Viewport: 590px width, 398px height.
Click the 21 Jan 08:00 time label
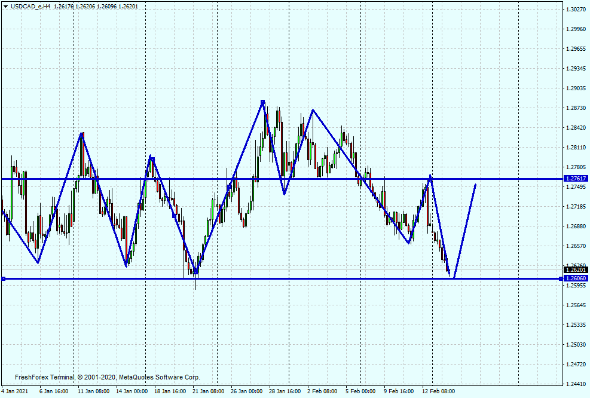209,391
